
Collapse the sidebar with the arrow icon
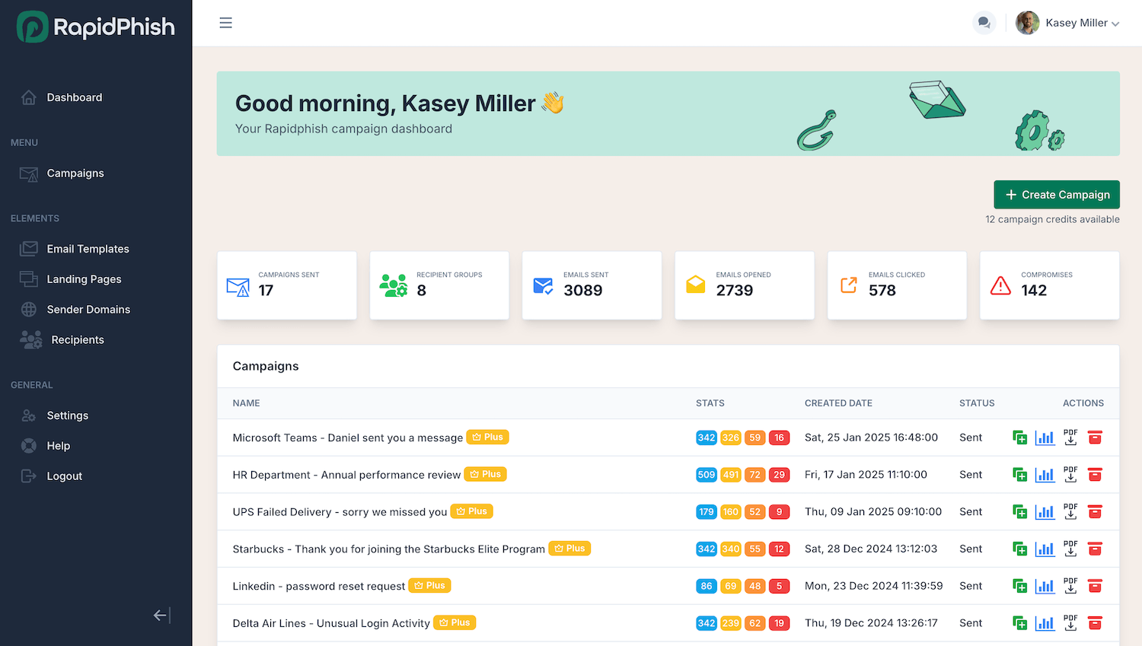[x=161, y=615]
